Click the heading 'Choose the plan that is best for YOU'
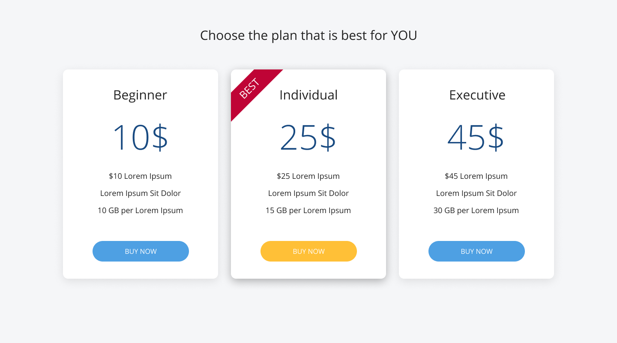The image size is (617, 343). (308, 35)
